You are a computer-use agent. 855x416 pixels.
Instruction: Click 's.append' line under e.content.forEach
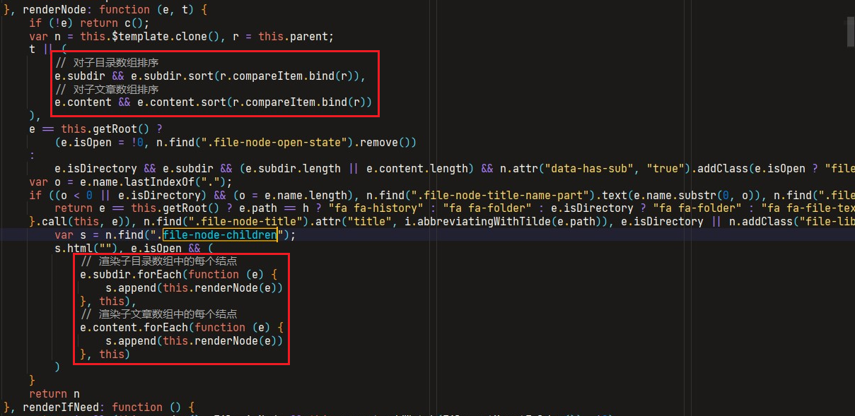pos(194,340)
